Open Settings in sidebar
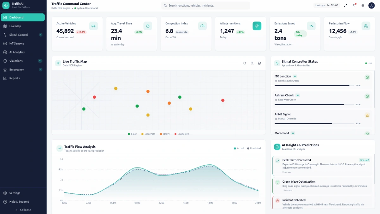This screenshot has width=380, height=214. click(23, 193)
